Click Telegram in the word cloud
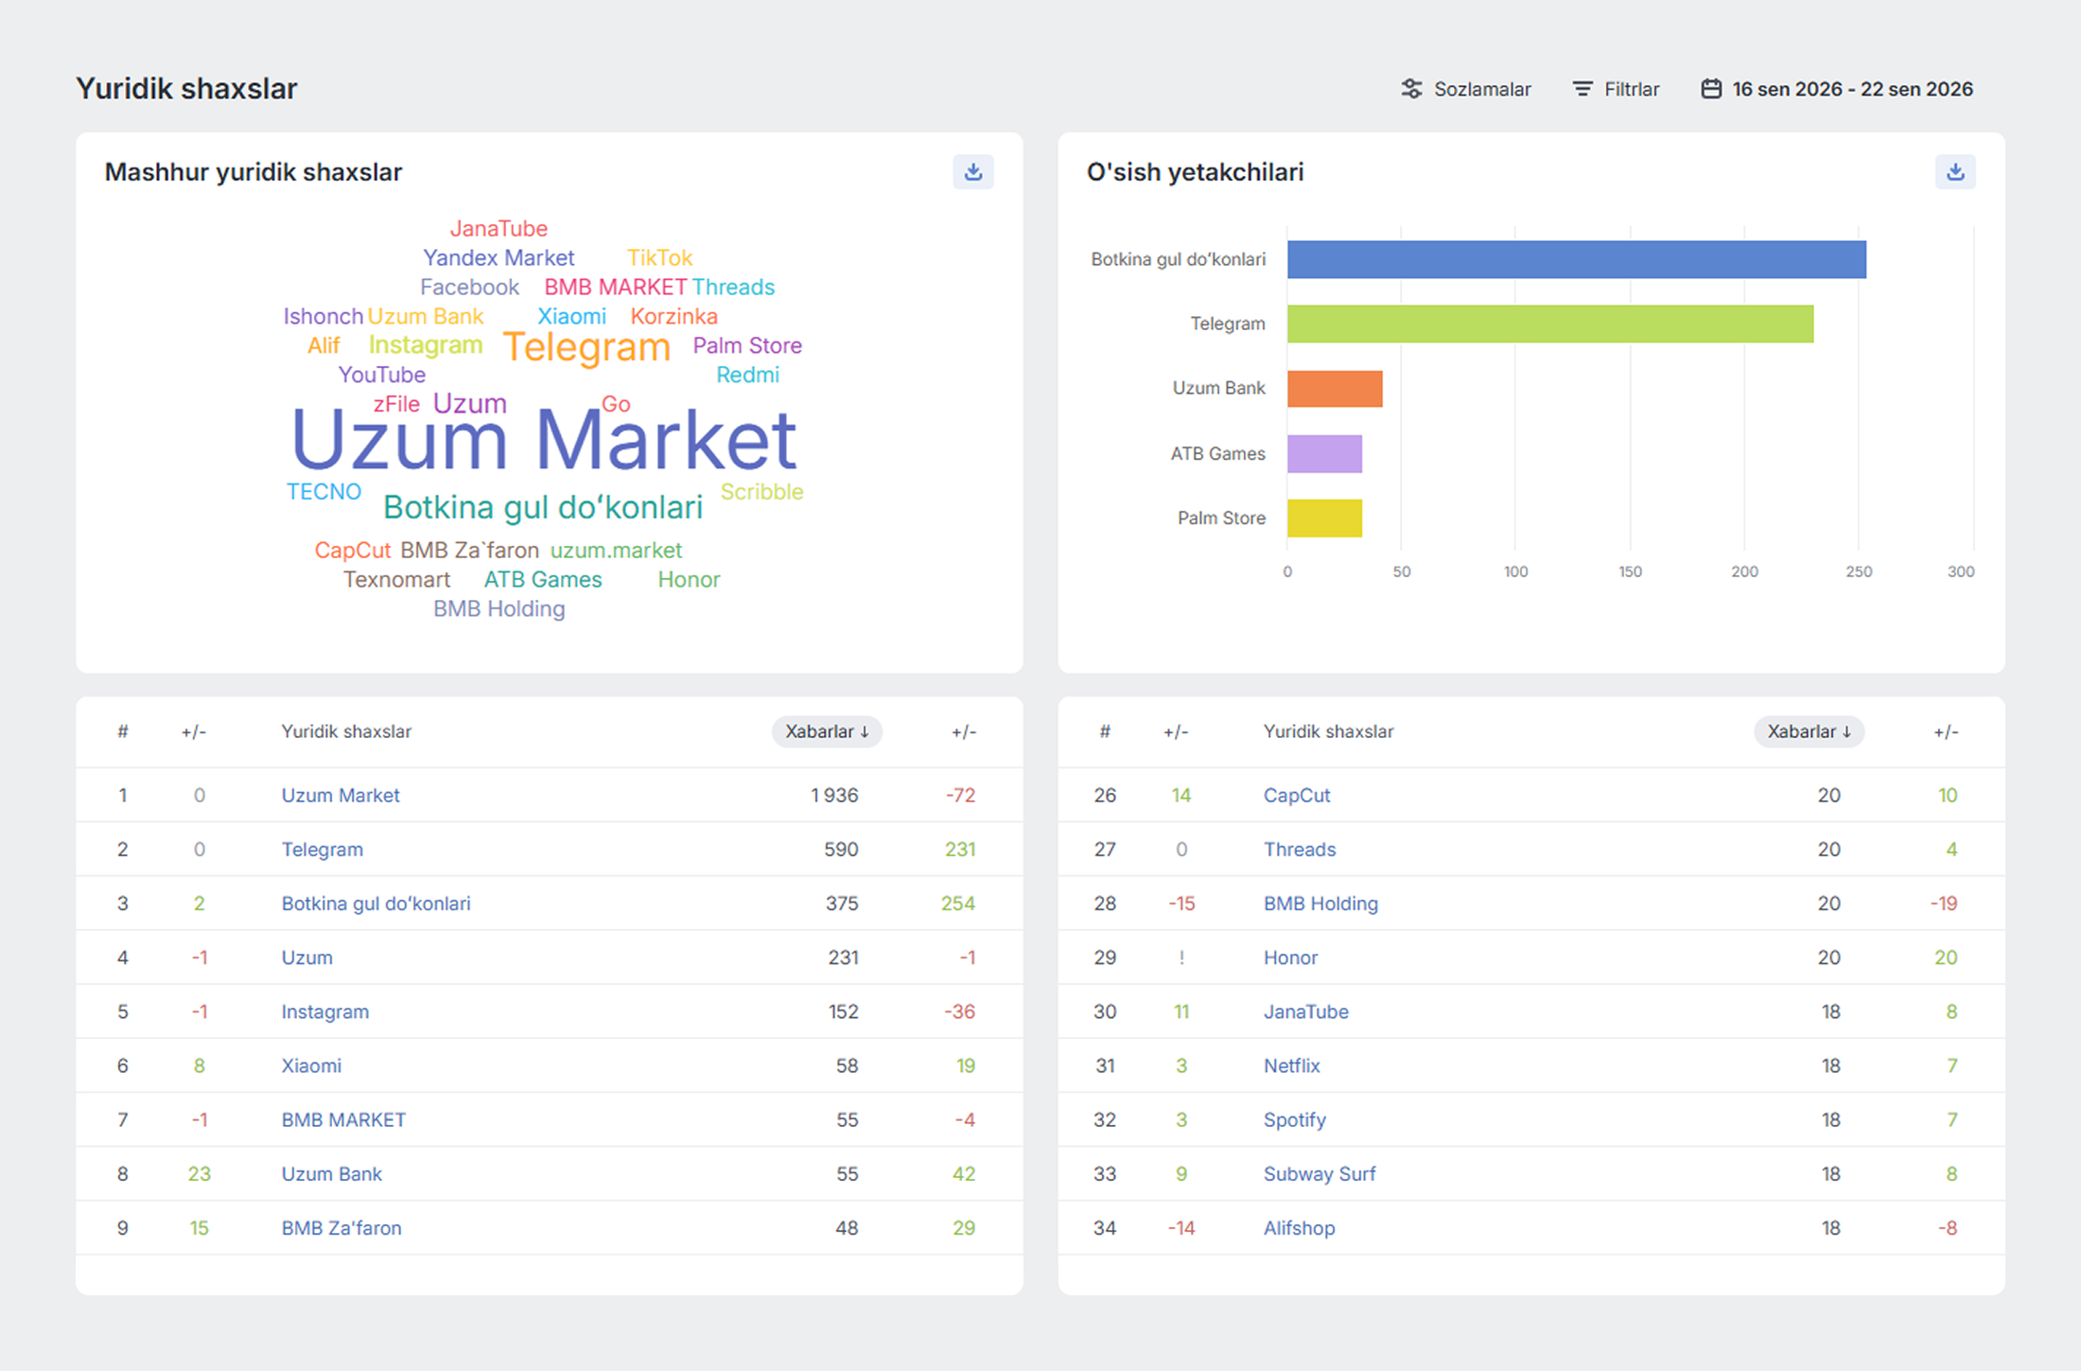 coord(586,347)
